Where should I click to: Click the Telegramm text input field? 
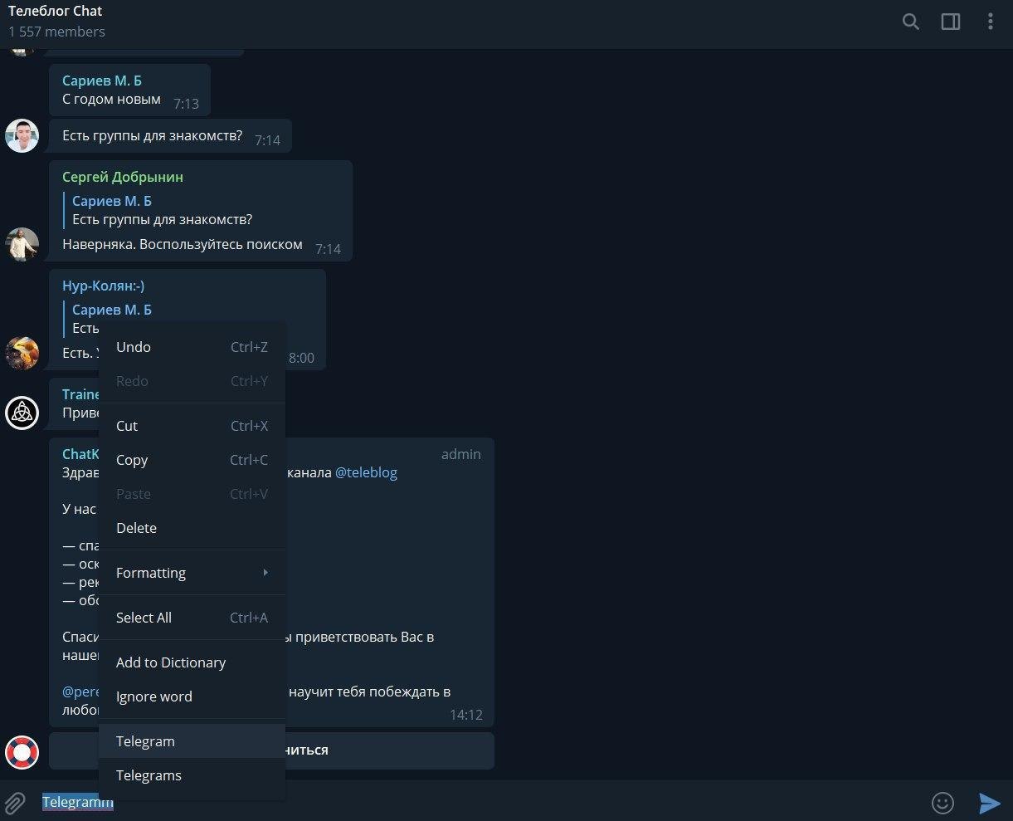481,803
